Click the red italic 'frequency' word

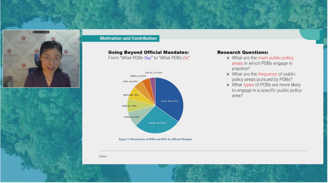268,74
